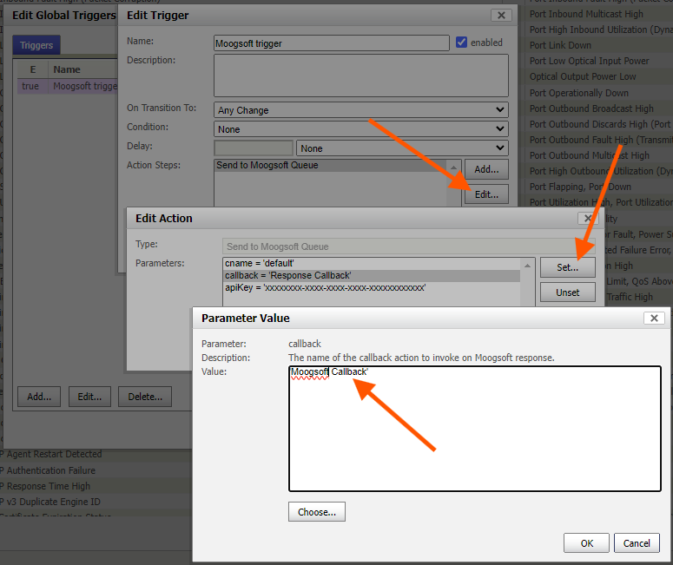The image size is (673, 565).
Task: Click the trigger Name input field
Action: click(332, 43)
